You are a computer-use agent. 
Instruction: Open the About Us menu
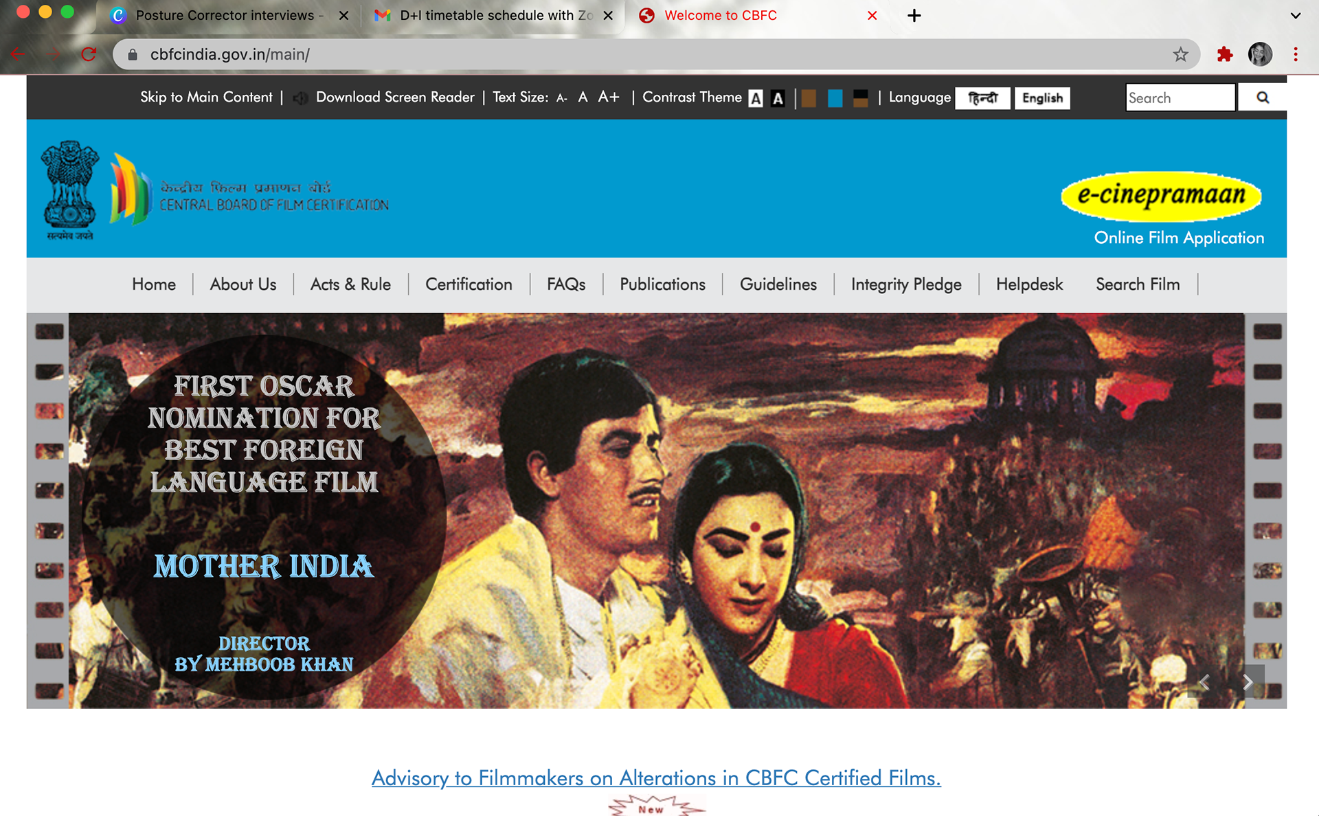pyautogui.click(x=243, y=284)
